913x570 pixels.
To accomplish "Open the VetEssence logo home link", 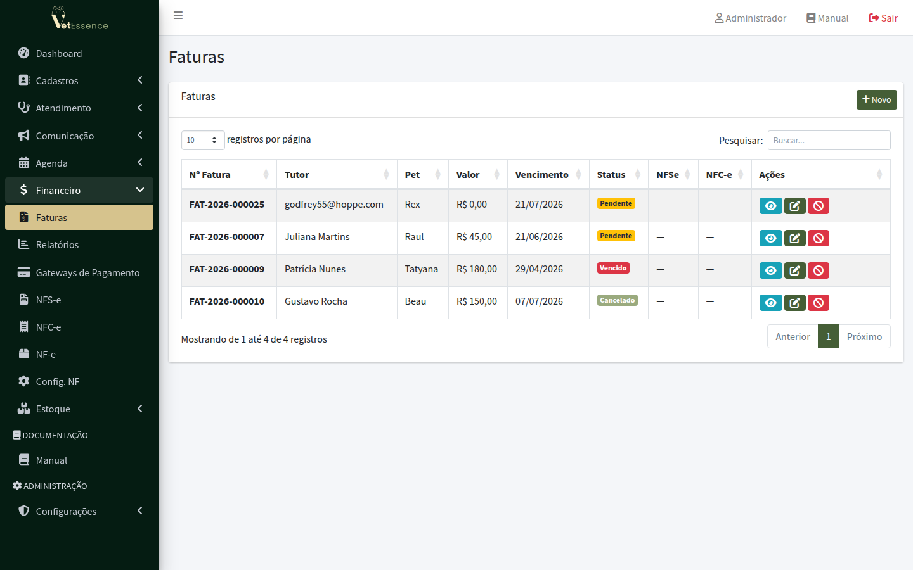I will 79,18.
